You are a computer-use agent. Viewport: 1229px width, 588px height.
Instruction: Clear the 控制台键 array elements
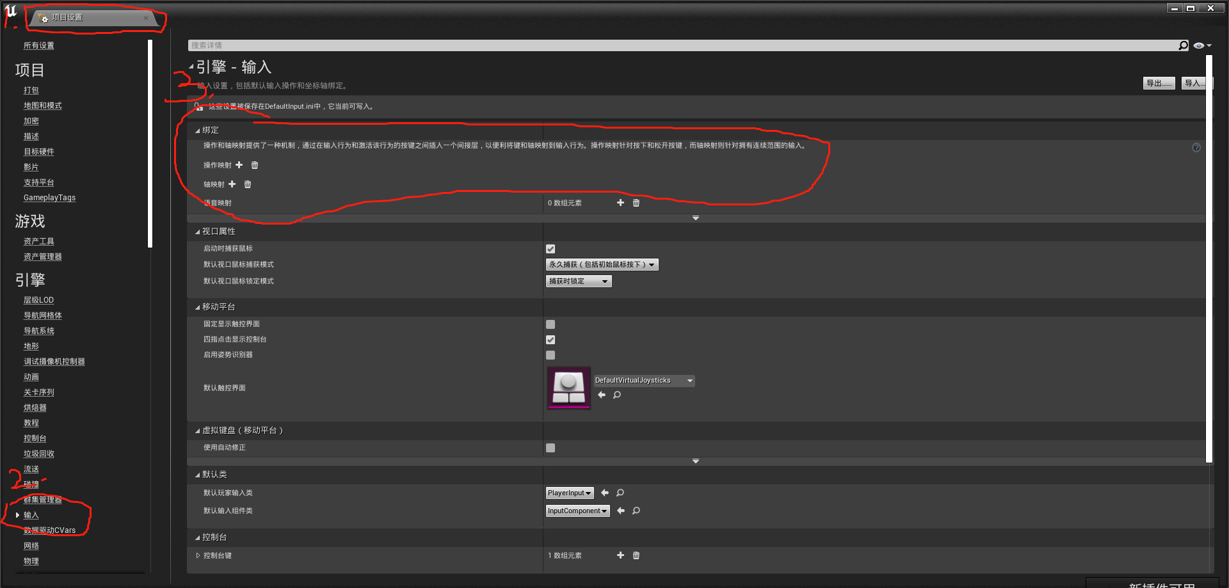click(636, 555)
